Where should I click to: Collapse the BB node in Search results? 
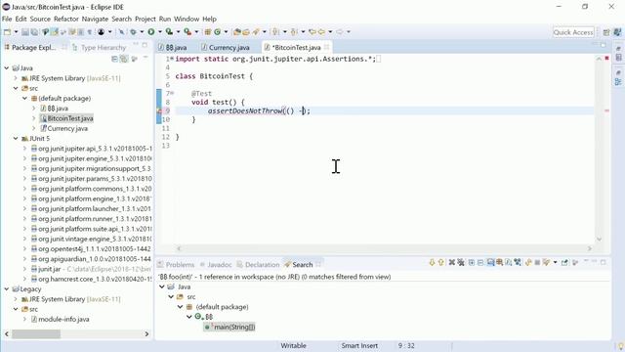[x=189, y=317]
